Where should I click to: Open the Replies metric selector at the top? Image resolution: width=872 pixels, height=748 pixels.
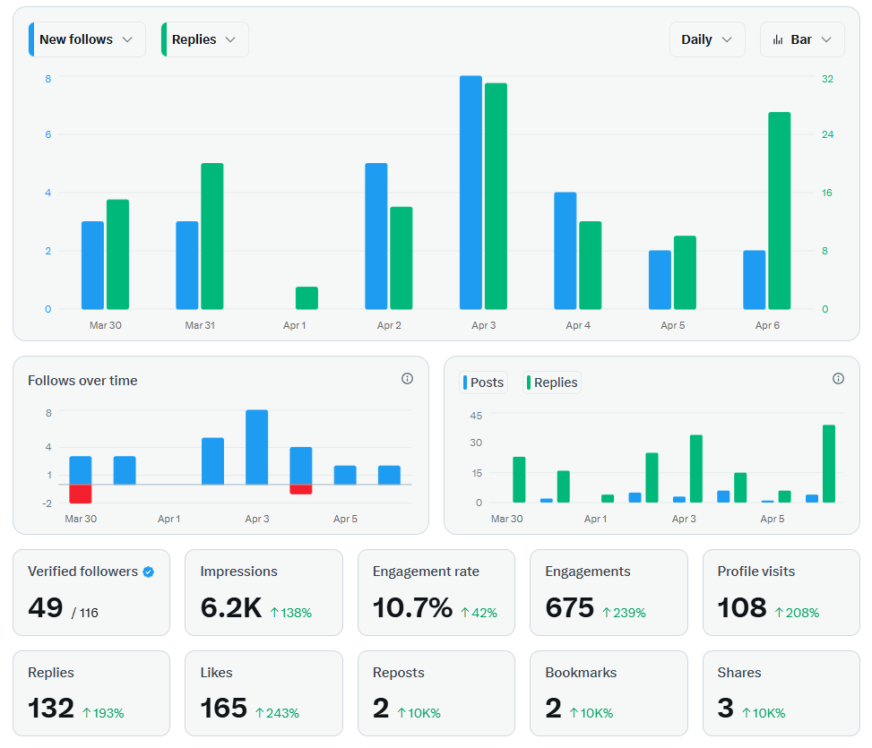coord(204,39)
